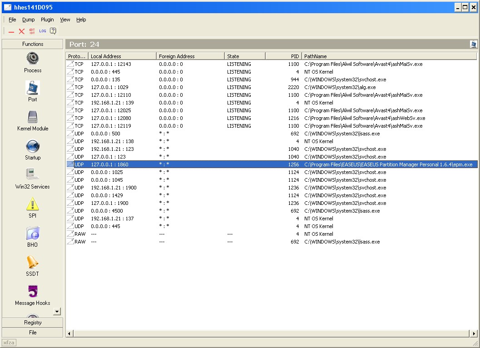
Task: Select the alg.exe path entry
Action: click(340, 87)
